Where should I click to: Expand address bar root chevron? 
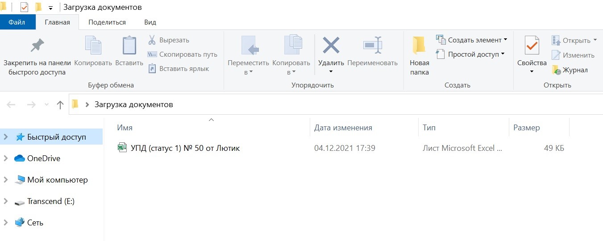87,105
